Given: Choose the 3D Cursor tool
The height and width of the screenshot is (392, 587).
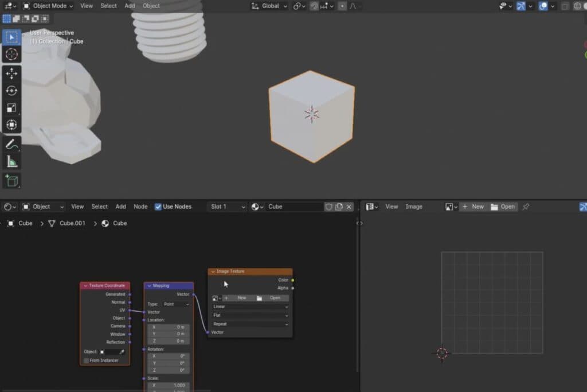Looking at the screenshot, I should tap(11, 55).
